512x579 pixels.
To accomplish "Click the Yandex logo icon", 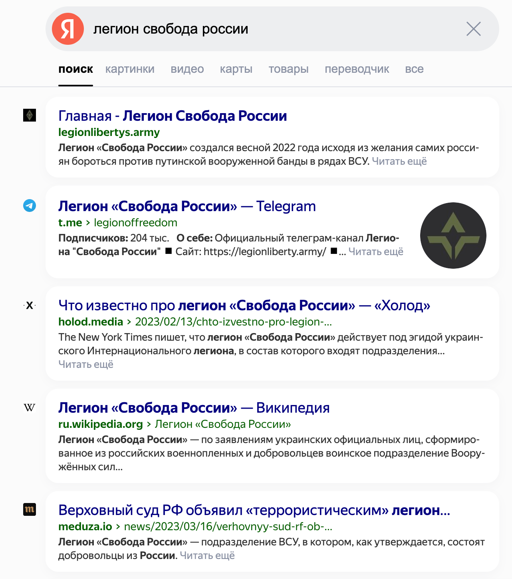I will tap(68, 29).
